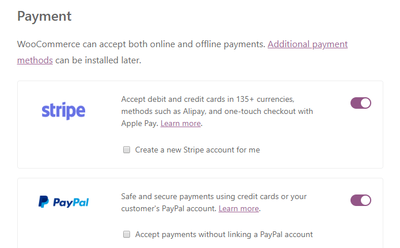Viewport: 400px width, 248px height.
Task: Click the Payment heading
Action: click(x=44, y=16)
